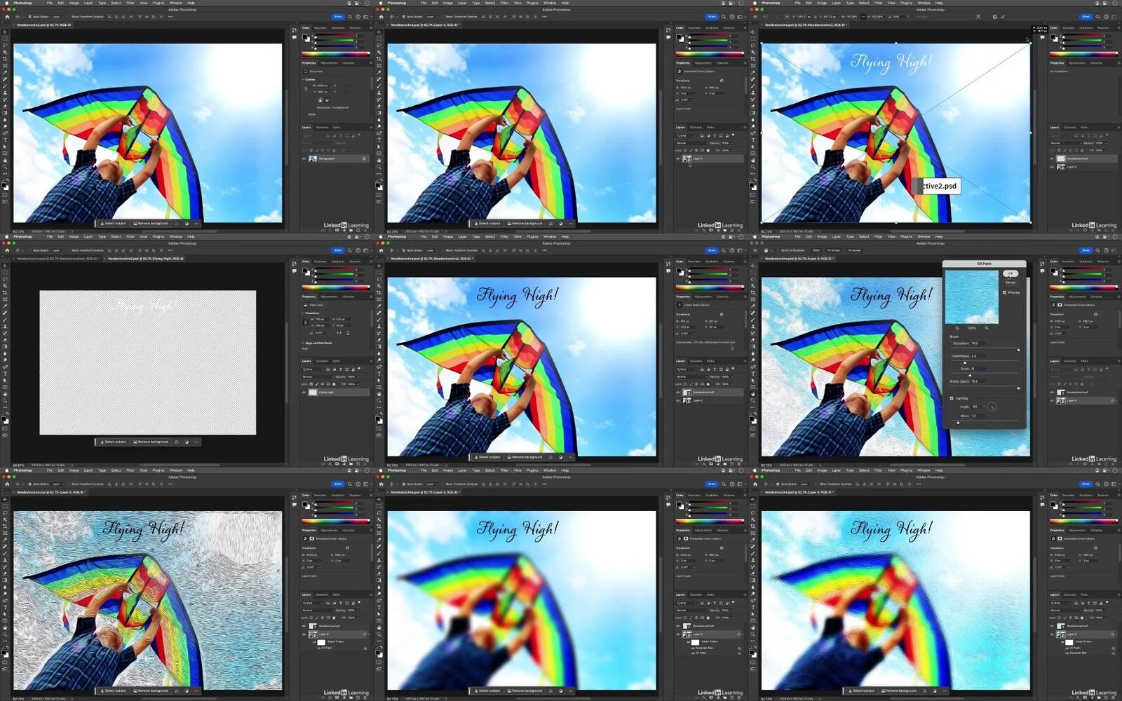This screenshot has height=701, width=1122.
Task: Select the Move tool in the Background-layer window
Action: pyautogui.click(x=5, y=32)
